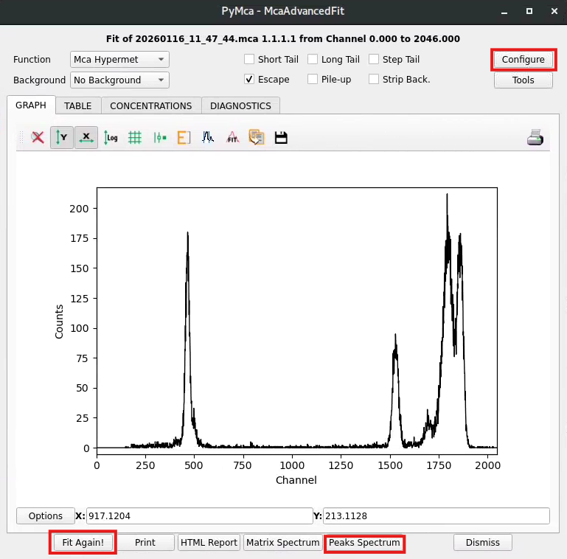Open the Background dropdown showing No Background
Screen dimensions: 567x559
[x=119, y=80]
